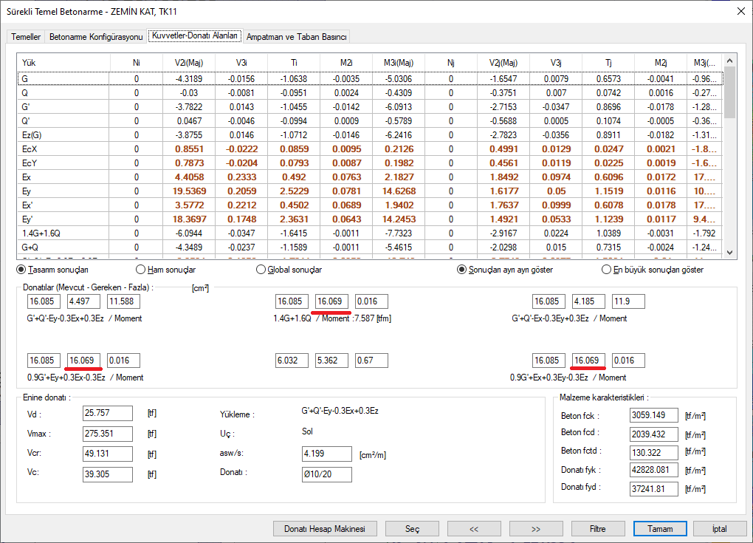753x543 pixels.
Task: Click the Vd value field 25.757
Action: (108, 413)
